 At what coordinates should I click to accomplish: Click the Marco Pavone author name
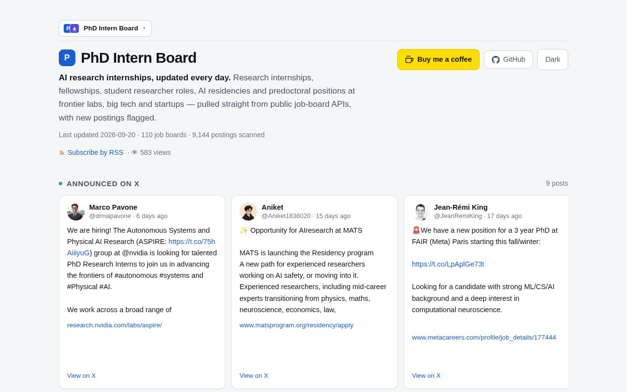tap(113, 207)
